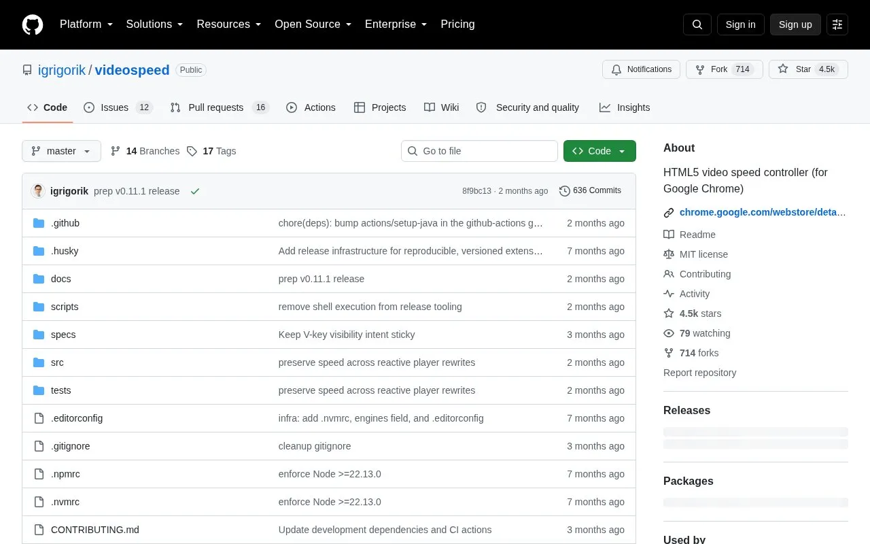Screen dimensions: 870x544
Task: Click the 'prep v0.11.1 release' commit message in header row
Action: tap(137, 191)
